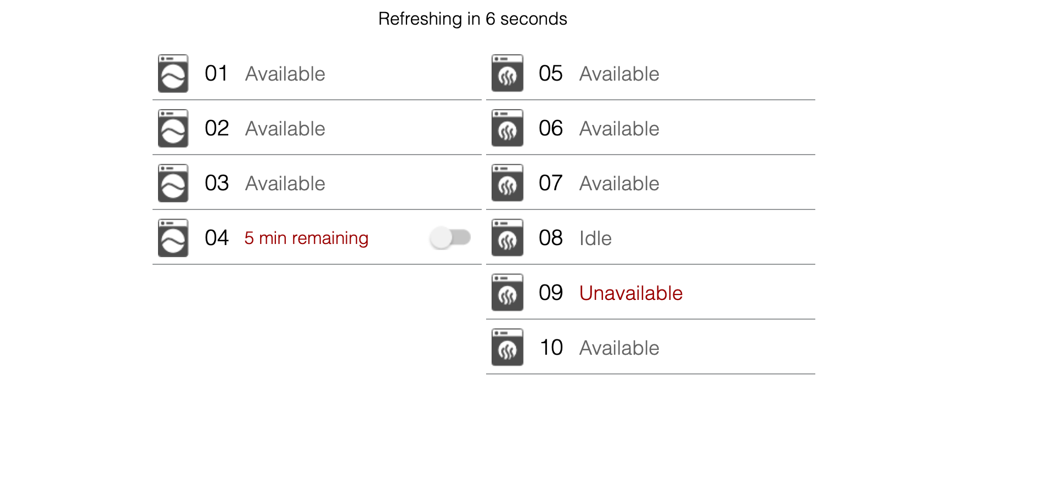The width and height of the screenshot is (1060, 477).
Task: Click the washer icon for machine 04
Action: click(173, 238)
